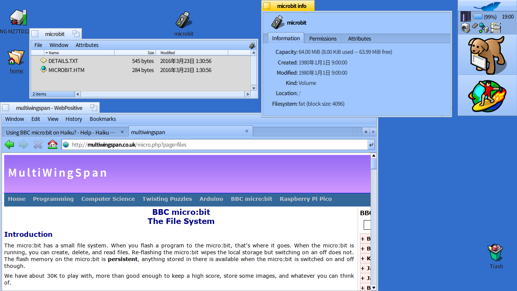
Task: Click the Computer Science navigation link
Action: (x=108, y=199)
